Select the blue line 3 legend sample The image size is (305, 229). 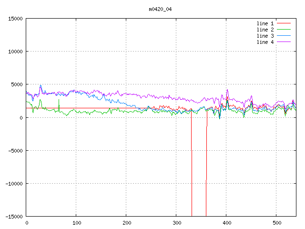tap(284, 36)
